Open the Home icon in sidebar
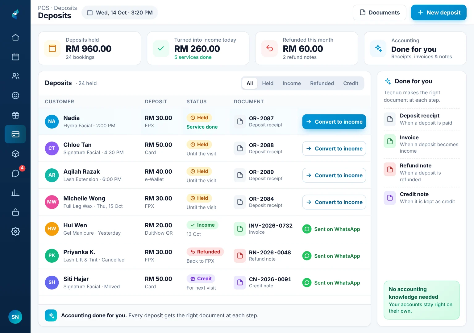 coord(15,37)
